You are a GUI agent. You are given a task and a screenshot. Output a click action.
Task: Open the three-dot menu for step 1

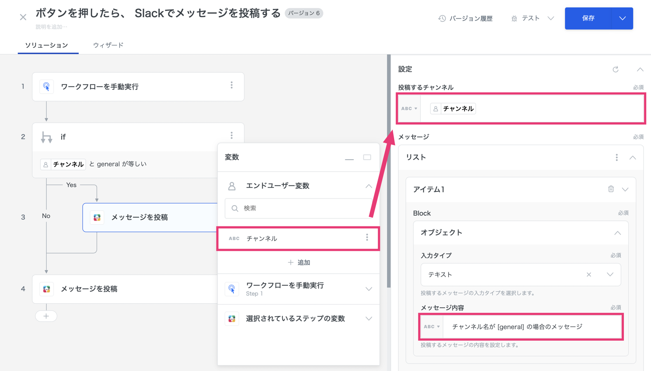coord(232,86)
